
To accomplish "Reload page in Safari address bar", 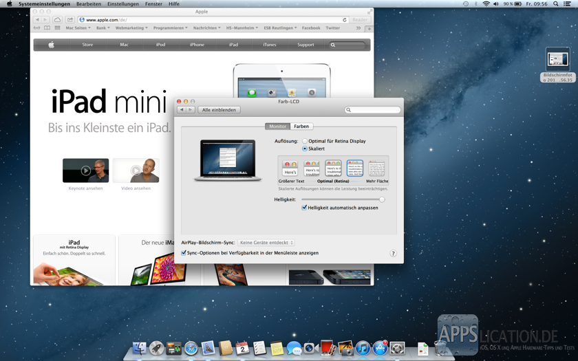I will pyautogui.click(x=345, y=20).
